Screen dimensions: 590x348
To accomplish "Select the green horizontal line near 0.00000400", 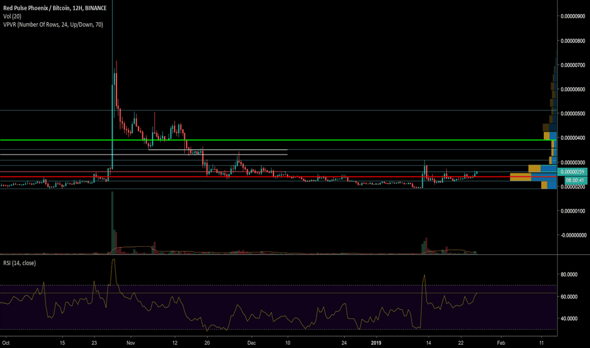I will pyautogui.click(x=278, y=140).
